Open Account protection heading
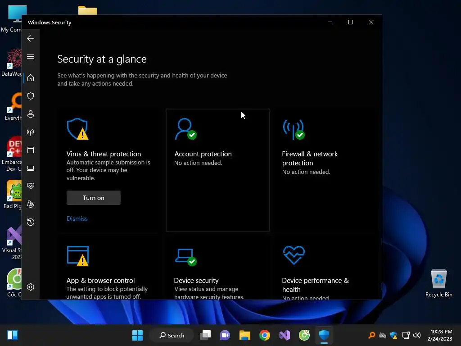 tap(203, 154)
